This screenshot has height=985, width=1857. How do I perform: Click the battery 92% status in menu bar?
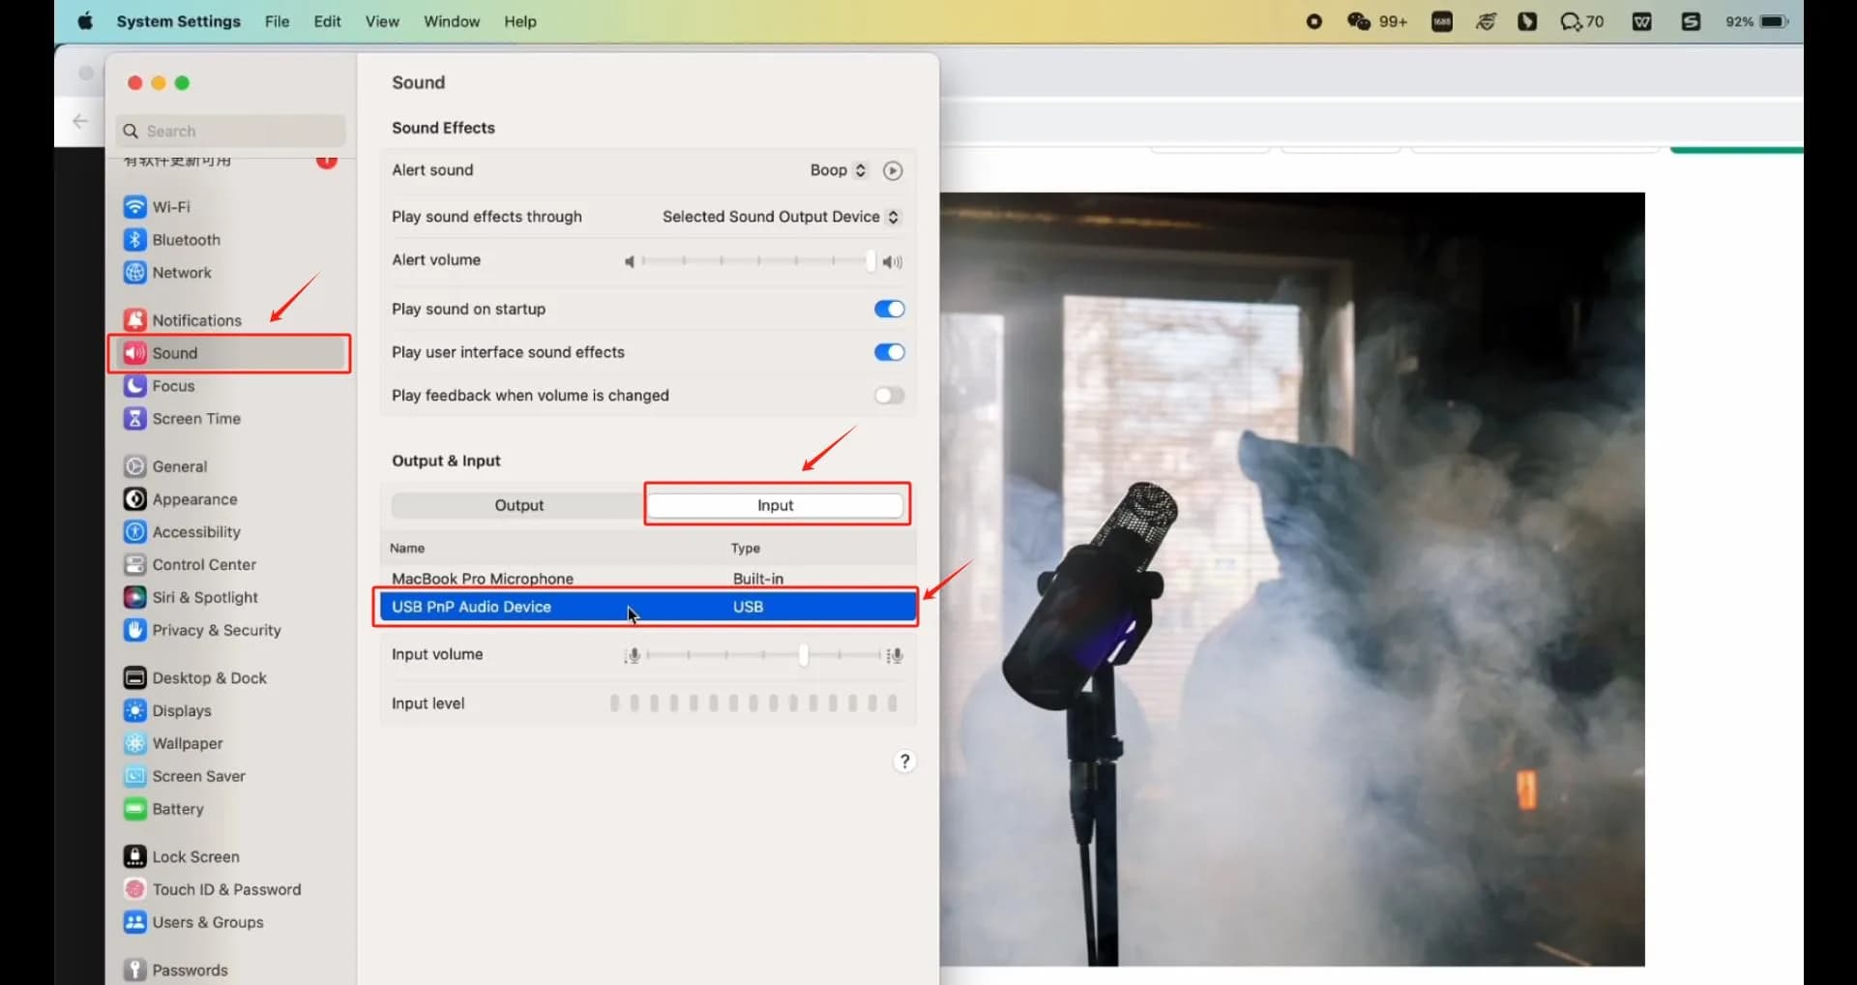(x=1757, y=21)
